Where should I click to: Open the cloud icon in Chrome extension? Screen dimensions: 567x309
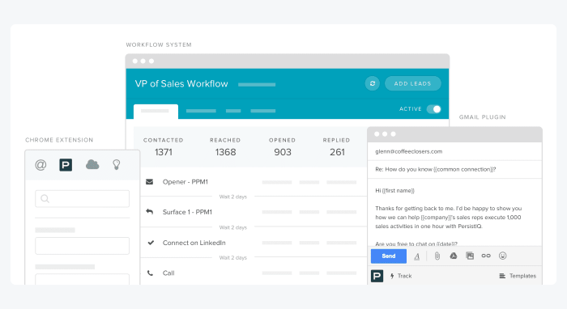pos(92,164)
